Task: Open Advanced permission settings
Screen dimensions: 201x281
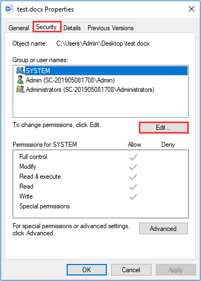Action: point(164,229)
